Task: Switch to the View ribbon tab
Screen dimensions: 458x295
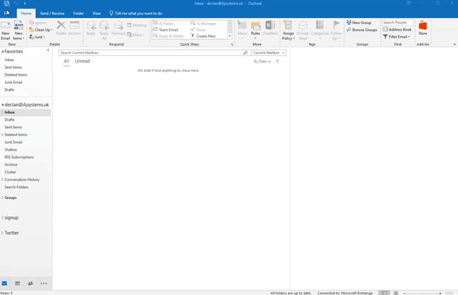Action: 96,13
